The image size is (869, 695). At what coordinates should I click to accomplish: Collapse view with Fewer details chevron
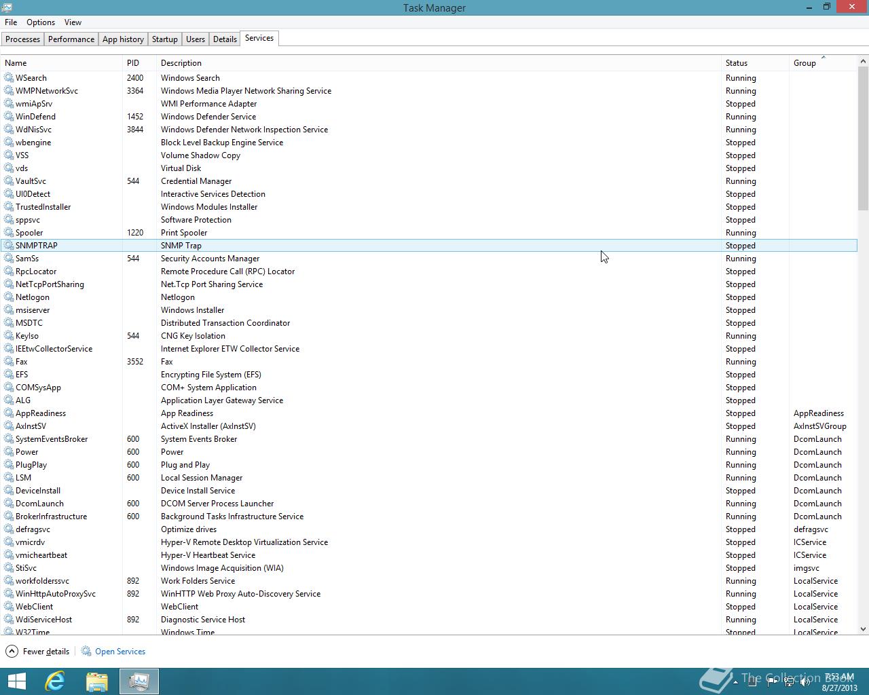[12, 652]
